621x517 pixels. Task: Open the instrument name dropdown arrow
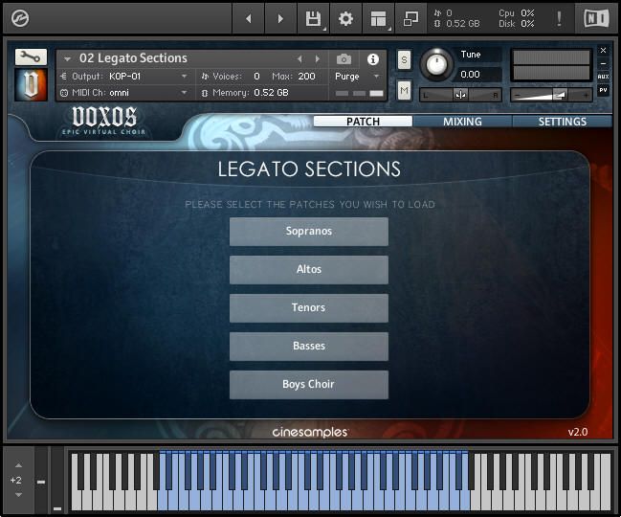click(x=67, y=59)
